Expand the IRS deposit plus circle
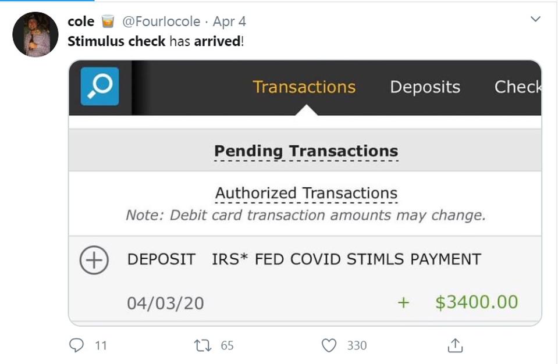The image size is (558, 364). click(94, 259)
